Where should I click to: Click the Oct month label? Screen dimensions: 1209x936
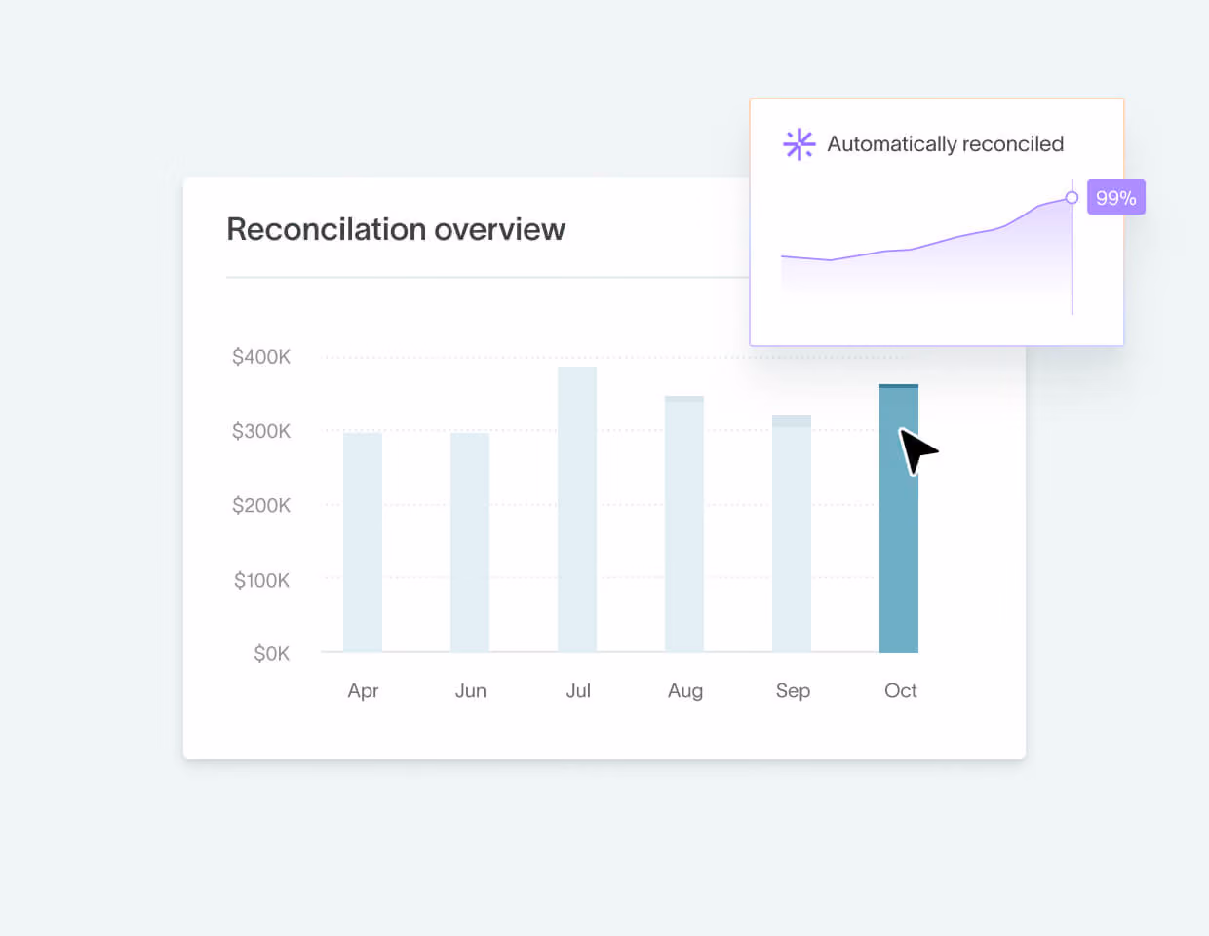point(900,691)
